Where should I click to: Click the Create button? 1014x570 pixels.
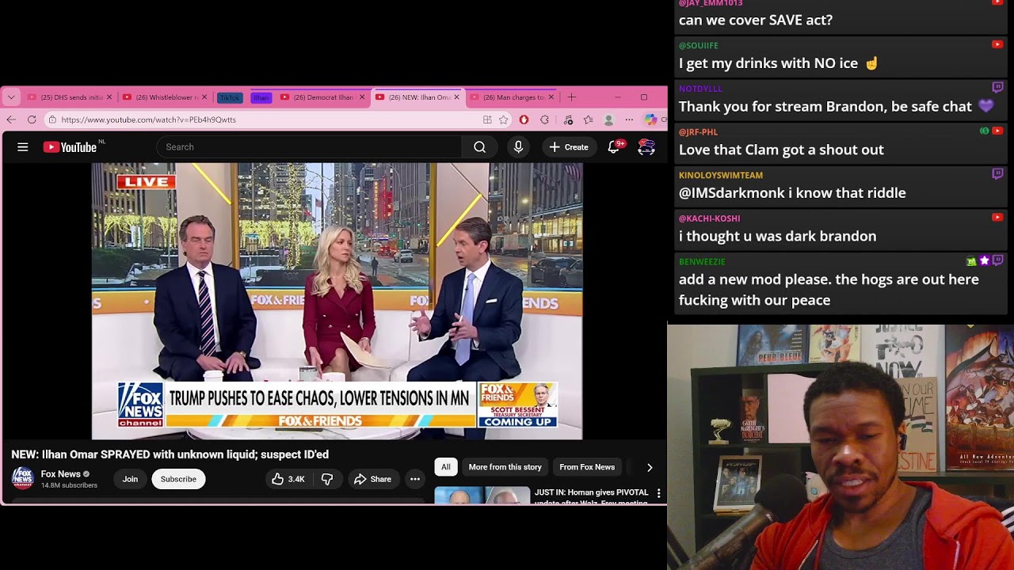click(569, 147)
